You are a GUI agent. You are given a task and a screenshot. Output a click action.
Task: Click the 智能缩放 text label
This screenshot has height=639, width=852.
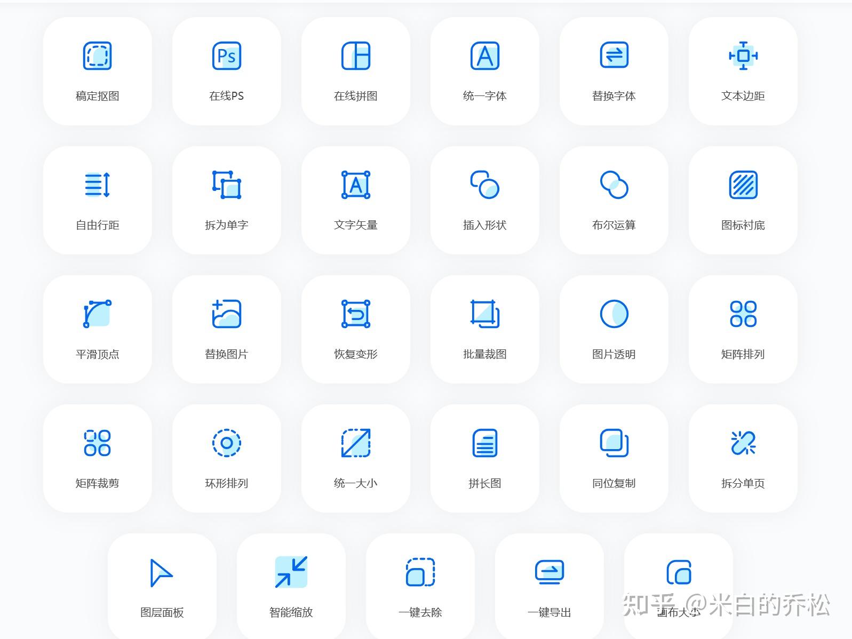click(x=291, y=612)
